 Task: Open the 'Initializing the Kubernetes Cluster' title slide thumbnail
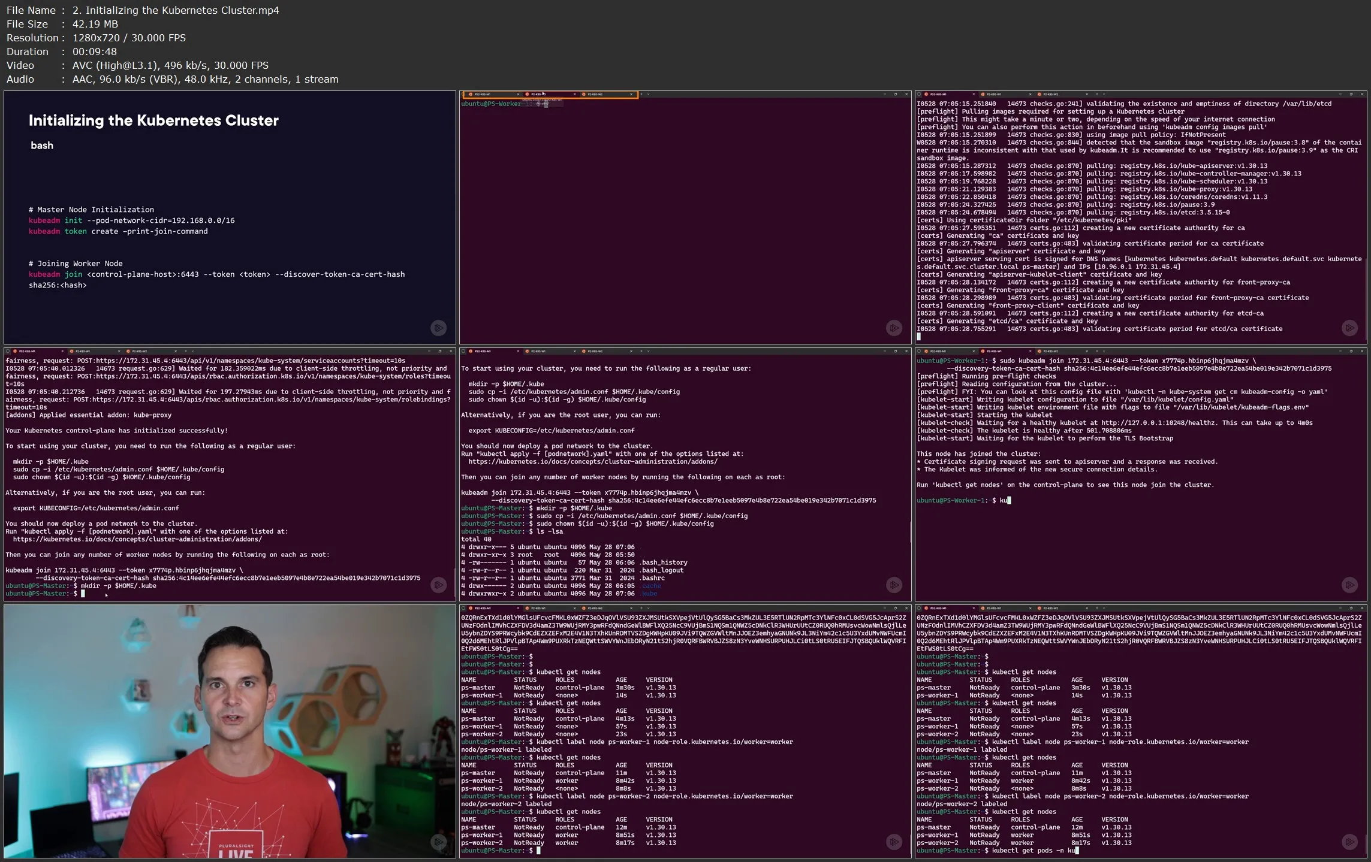click(x=230, y=217)
